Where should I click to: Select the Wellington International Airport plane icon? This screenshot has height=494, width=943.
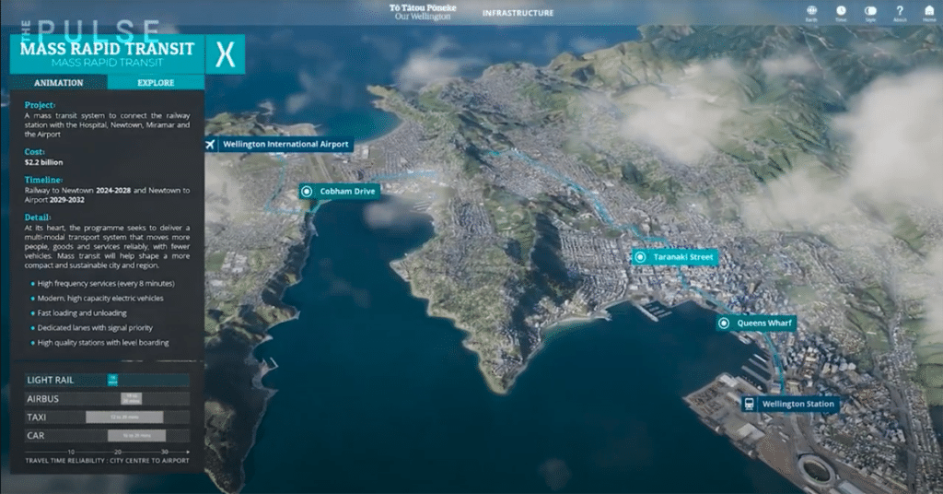click(210, 145)
